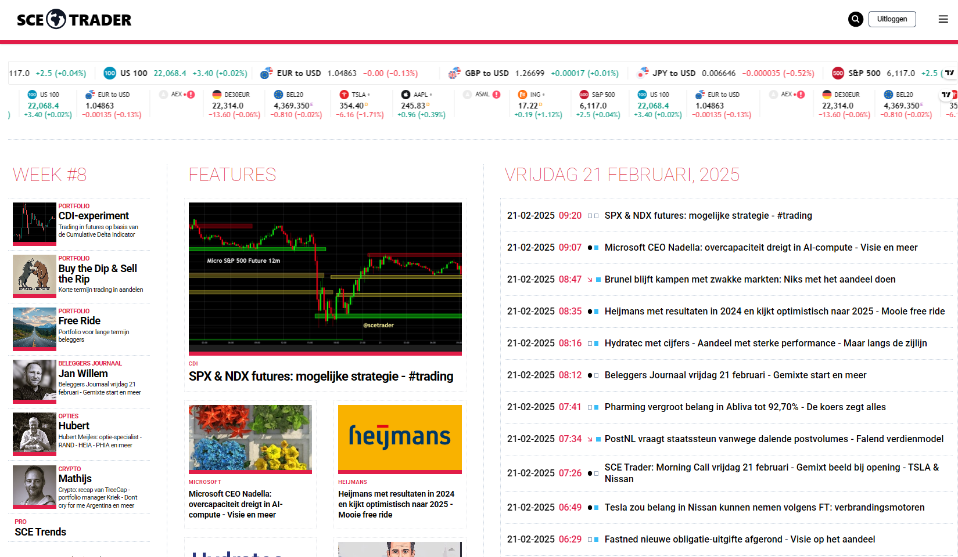This screenshot has height=557, width=958.
Task: Open the Mathijs crypto column title
Action: point(75,479)
